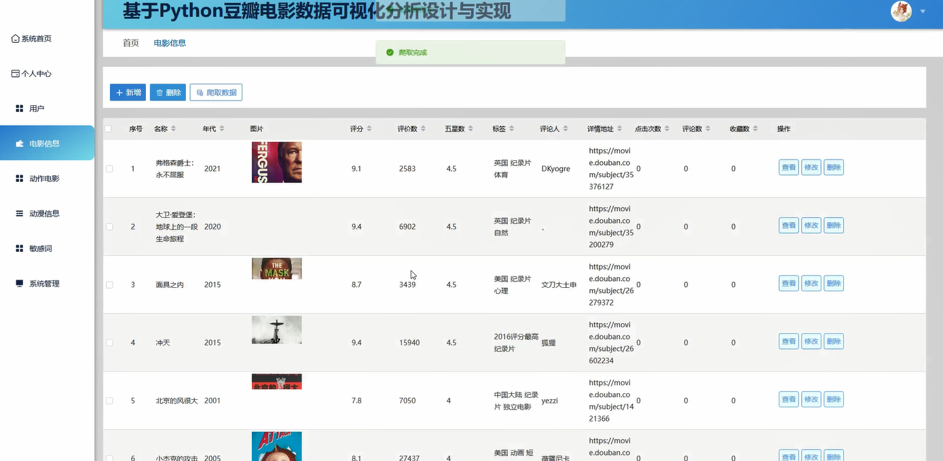This screenshot has width=943, height=461.
Task: Sort by 标签 column arrows
Action: pyautogui.click(x=511, y=129)
